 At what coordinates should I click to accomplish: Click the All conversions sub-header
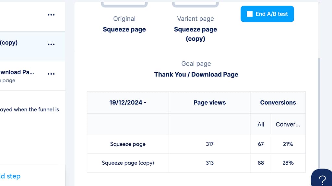pyautogui.click(x=261, y=124)
